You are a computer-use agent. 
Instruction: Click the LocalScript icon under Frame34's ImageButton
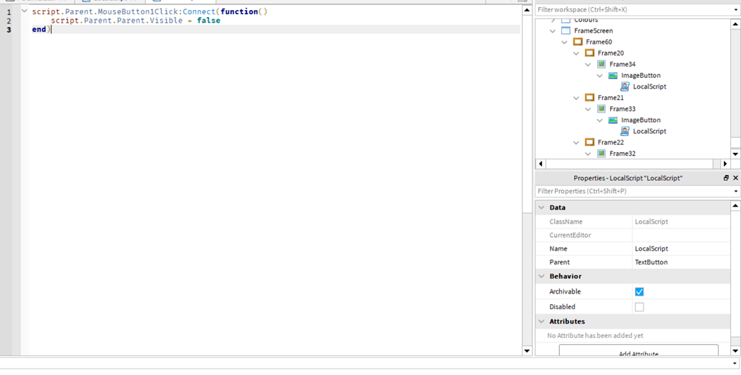click(625, 86)
